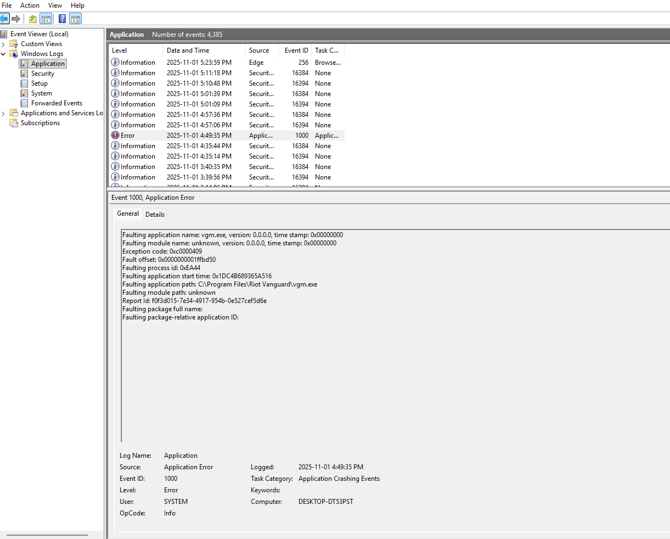670x539 pixels.
Task: Select the 4:57:06 PM Information event row
Action: (226, 125)
